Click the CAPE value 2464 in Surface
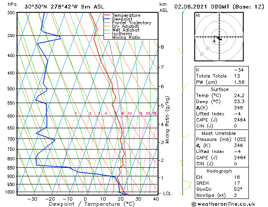The image size is (268, 207). coord(240,120)
